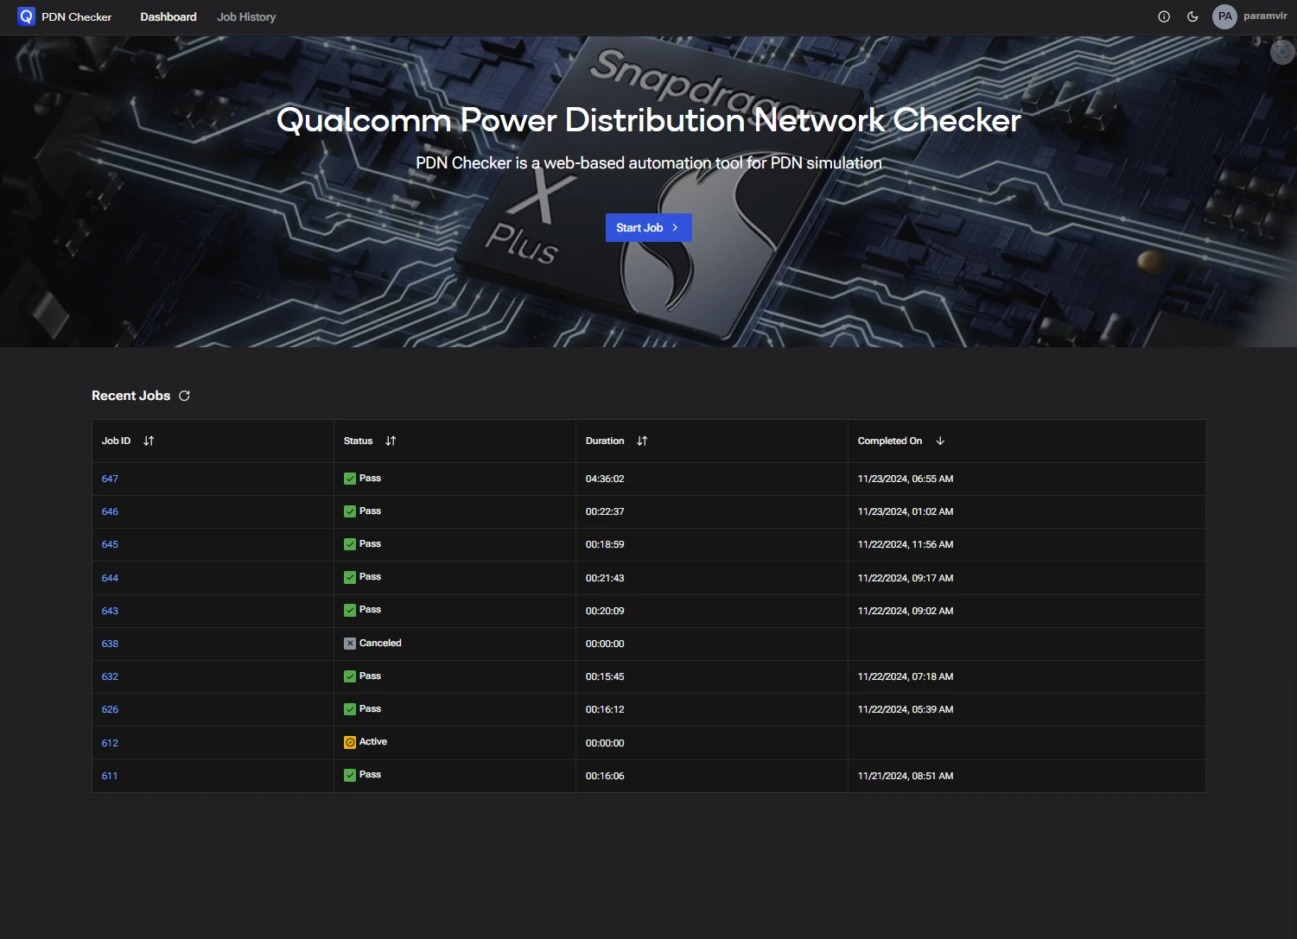The height and width of the screenshot is (939, 1297).
Task: Click the PDN Checker app title
Action: click(x=77, y=16)
